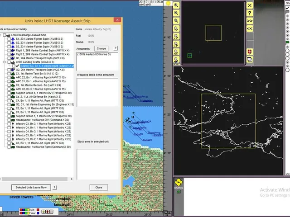Click Selected Units Leave Now button
290x217 pixels.
click(x=31, y=187)
